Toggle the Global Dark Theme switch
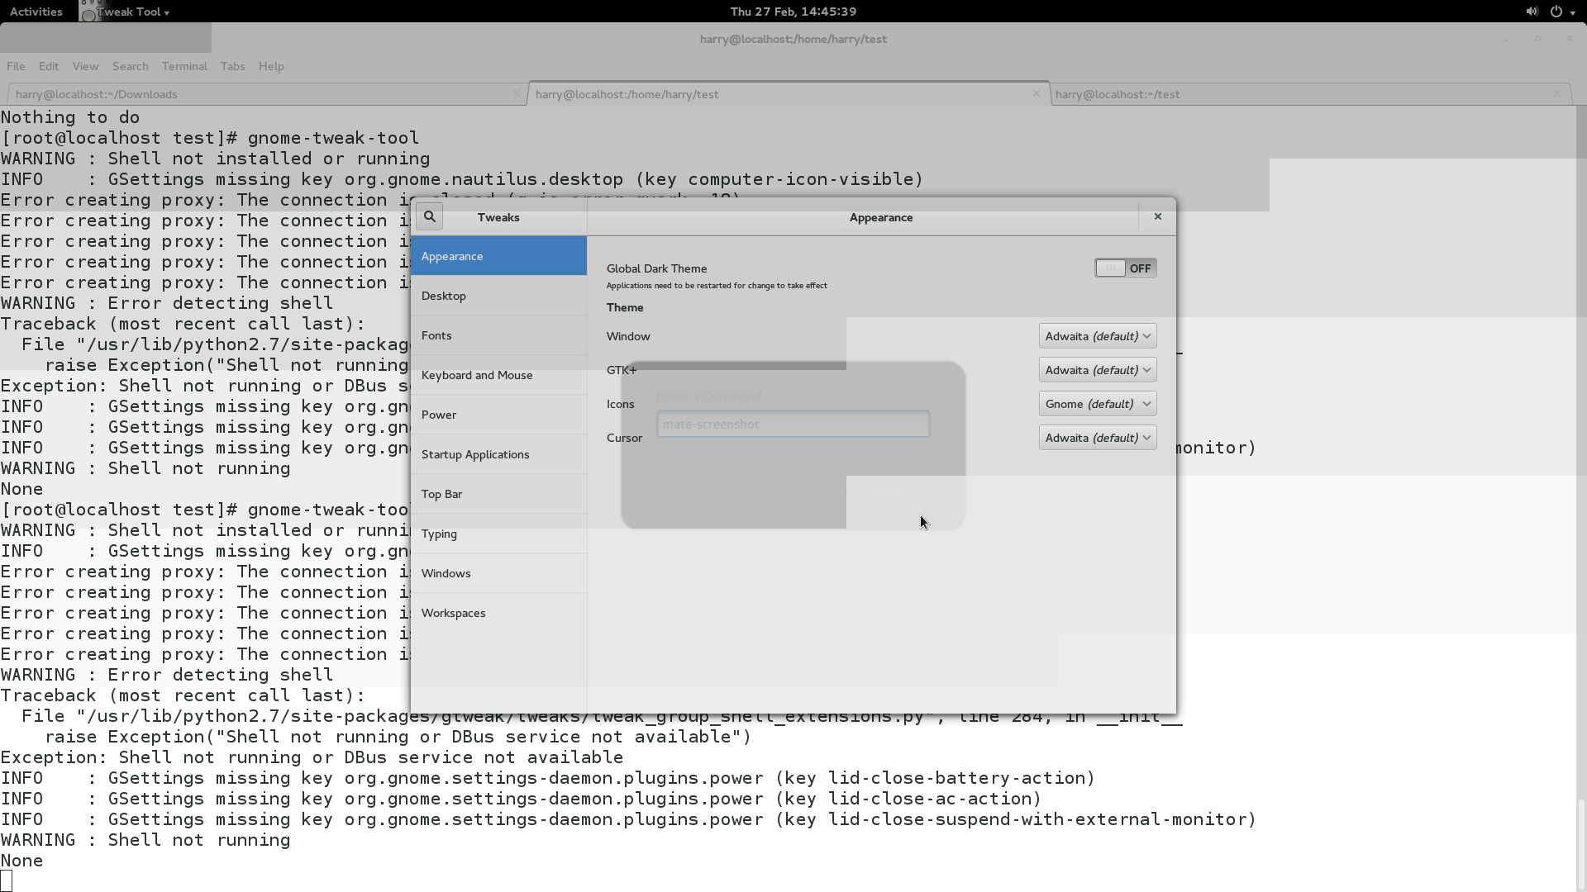 (1125, 268)
